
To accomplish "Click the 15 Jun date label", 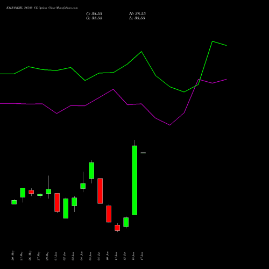I will [x=133, y=256].
